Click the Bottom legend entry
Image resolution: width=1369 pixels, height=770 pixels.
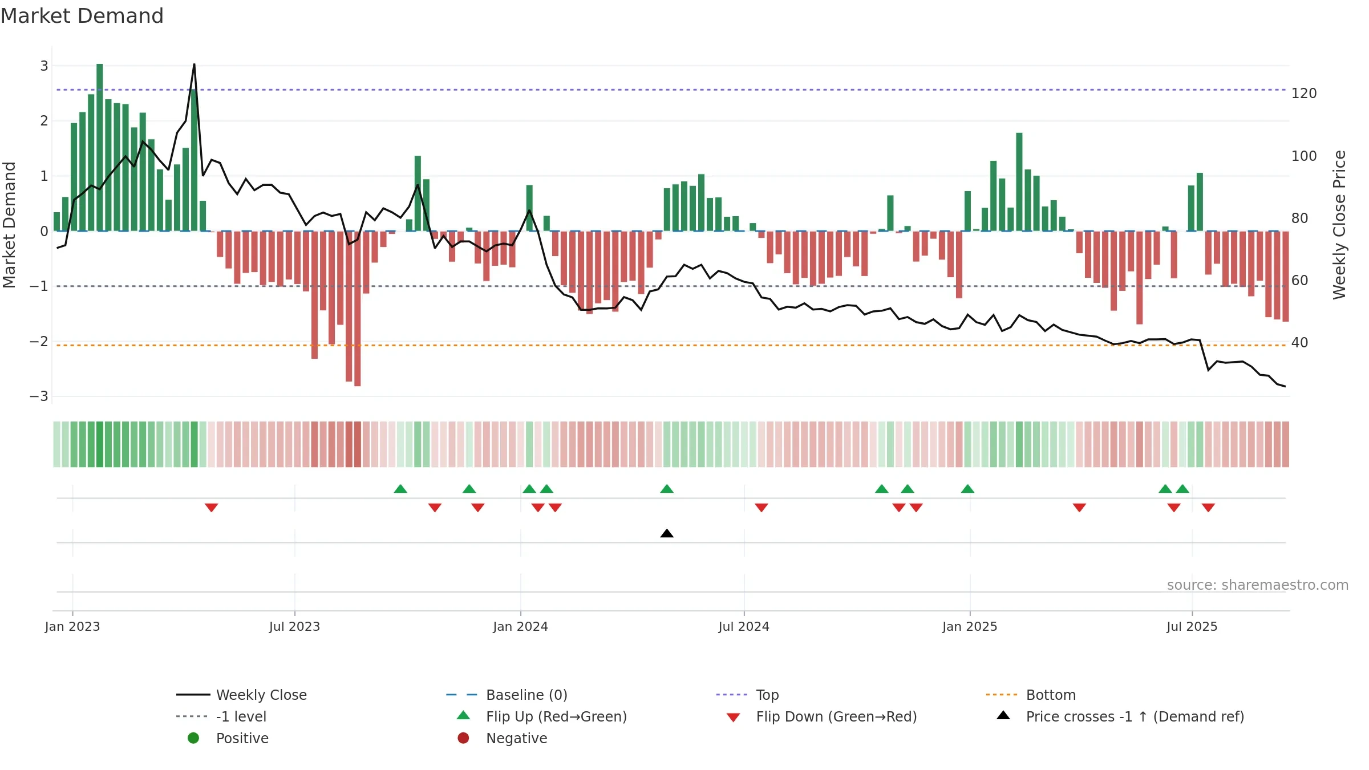(x=1031, y=695)
